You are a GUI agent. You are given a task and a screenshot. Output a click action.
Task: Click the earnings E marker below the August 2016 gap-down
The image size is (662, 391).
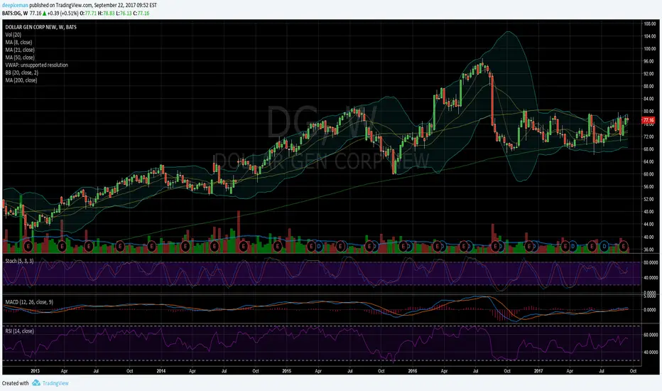[495, 246]
